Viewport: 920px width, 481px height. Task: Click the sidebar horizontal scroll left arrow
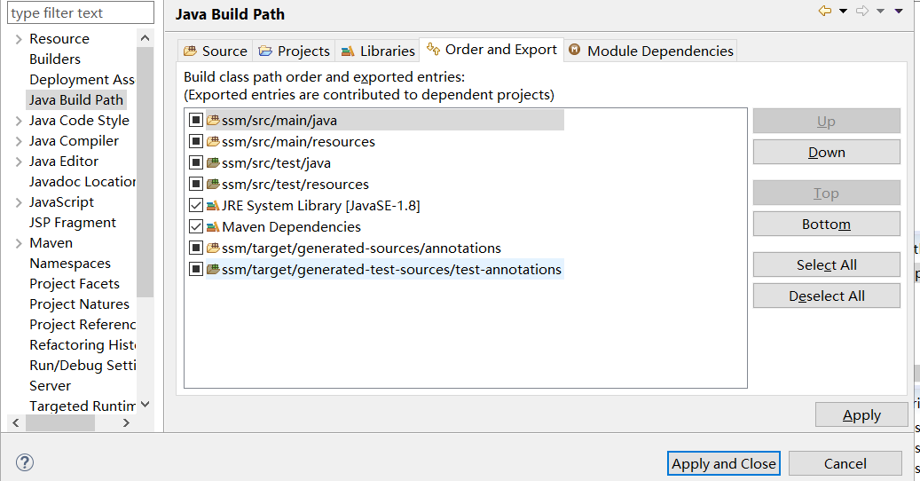click(x=16, y=422)
